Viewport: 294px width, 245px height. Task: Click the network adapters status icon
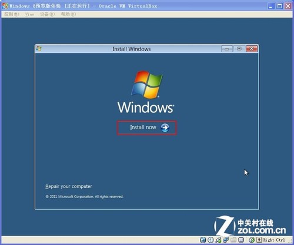point(226,240)
